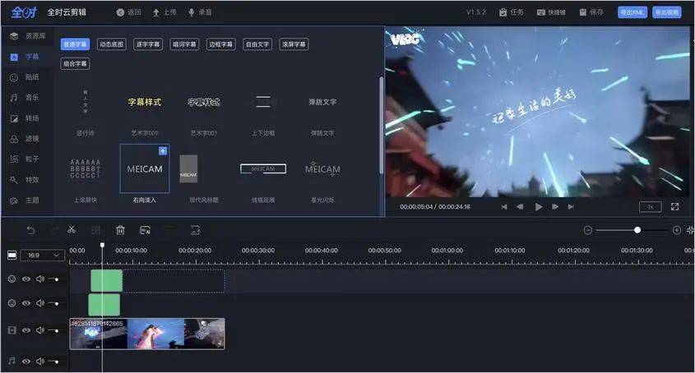Open the 快捷键 keyboard shortcuts
Screen dimensions: 695x373
(x=551, y=12)
